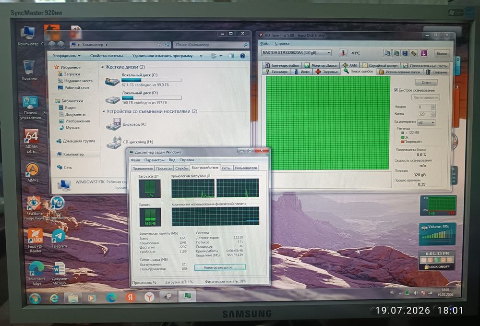Click the second copy screenshot icon in HD Tune
The image size is (480, 326).
pyautogui.click(x=396, y=53)
